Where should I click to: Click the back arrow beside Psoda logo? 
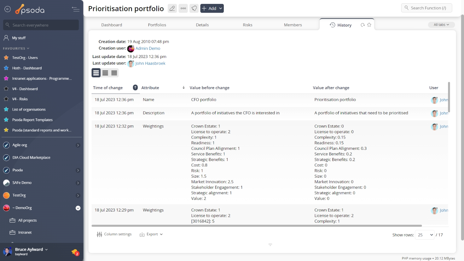8,9
